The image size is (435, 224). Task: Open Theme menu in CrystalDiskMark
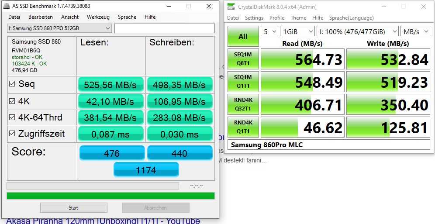coord(298,18)
